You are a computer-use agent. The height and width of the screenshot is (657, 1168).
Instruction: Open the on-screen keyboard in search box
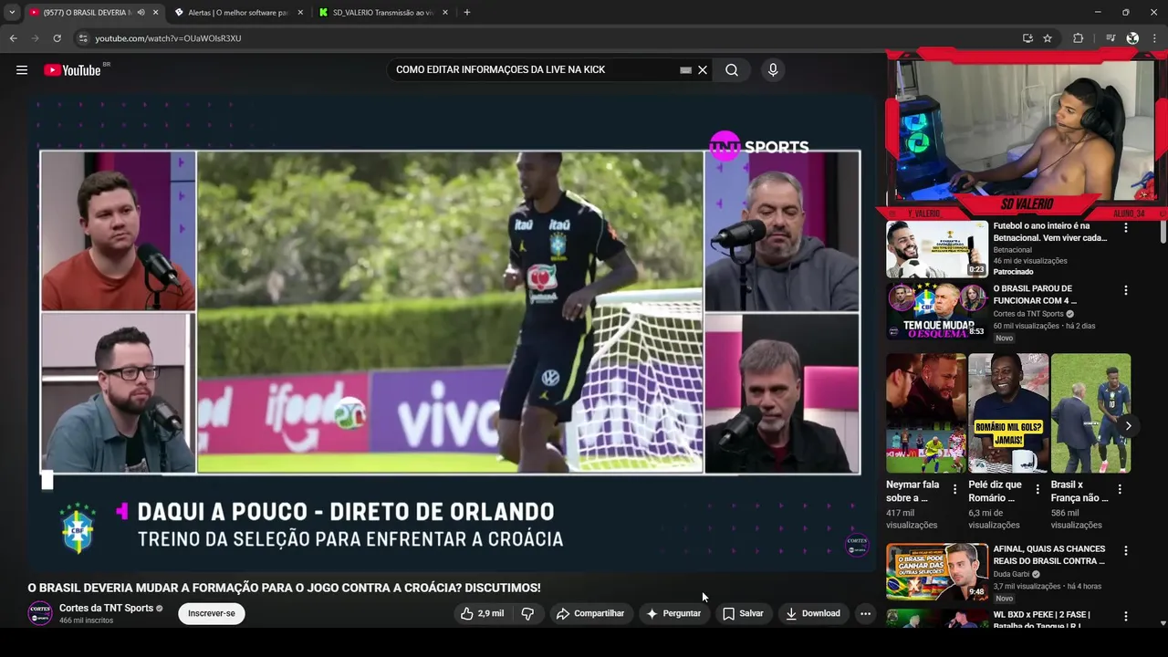coord(685,69)
